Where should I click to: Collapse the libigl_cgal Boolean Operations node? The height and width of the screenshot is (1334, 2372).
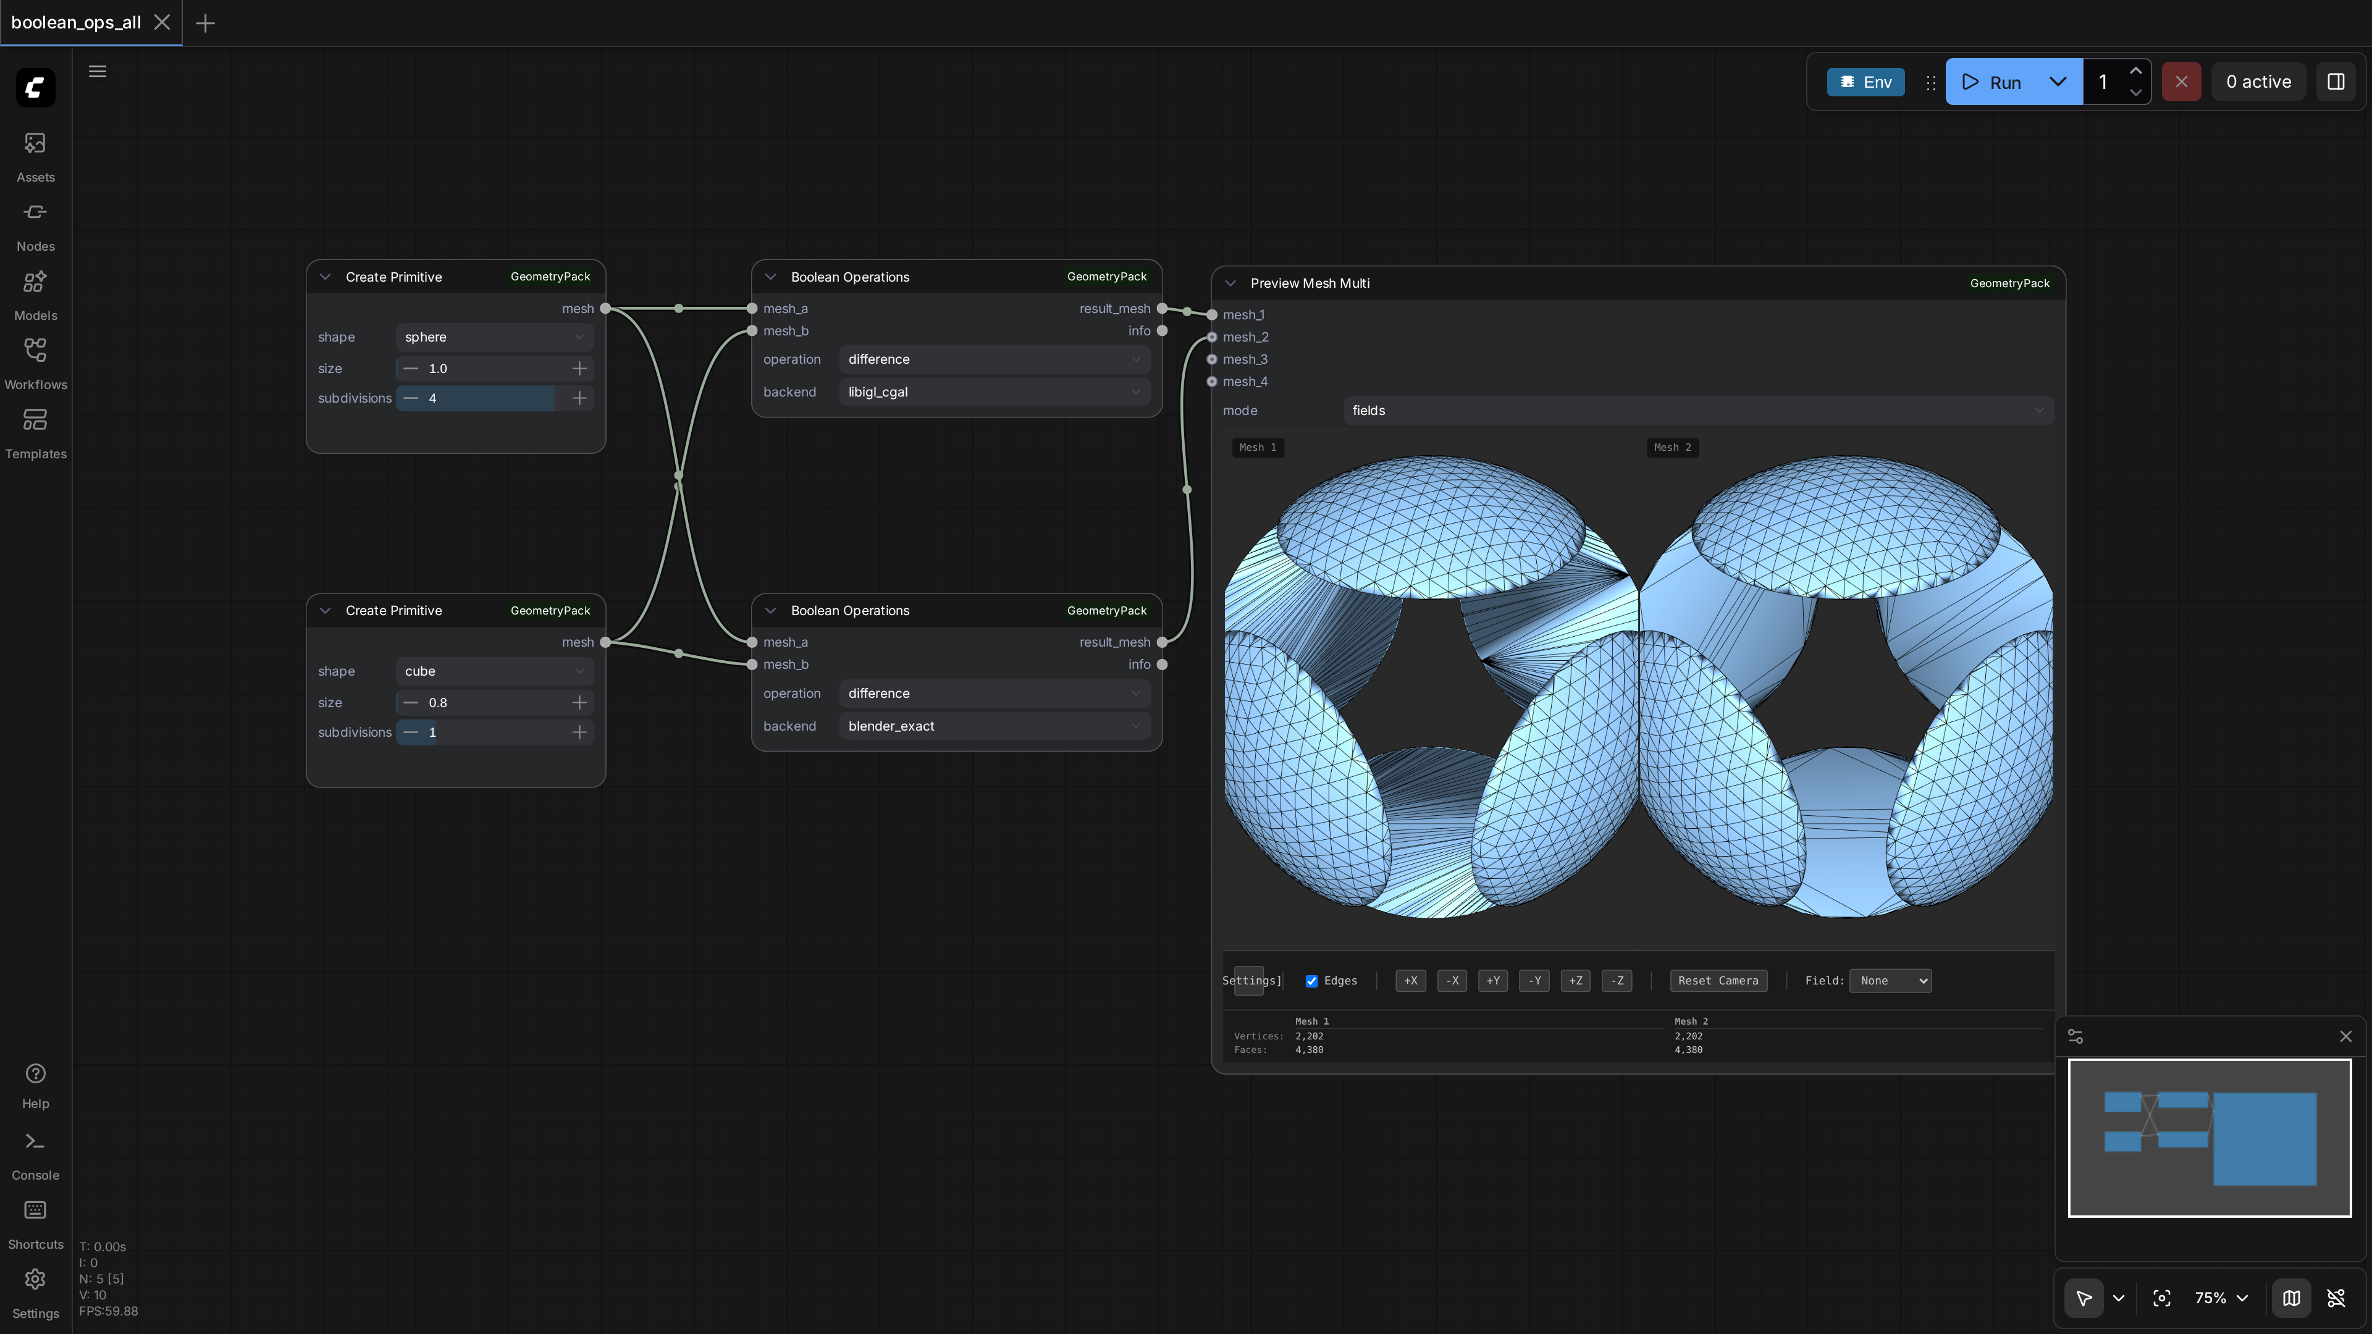pyautogui.click(x=771, y=277)
